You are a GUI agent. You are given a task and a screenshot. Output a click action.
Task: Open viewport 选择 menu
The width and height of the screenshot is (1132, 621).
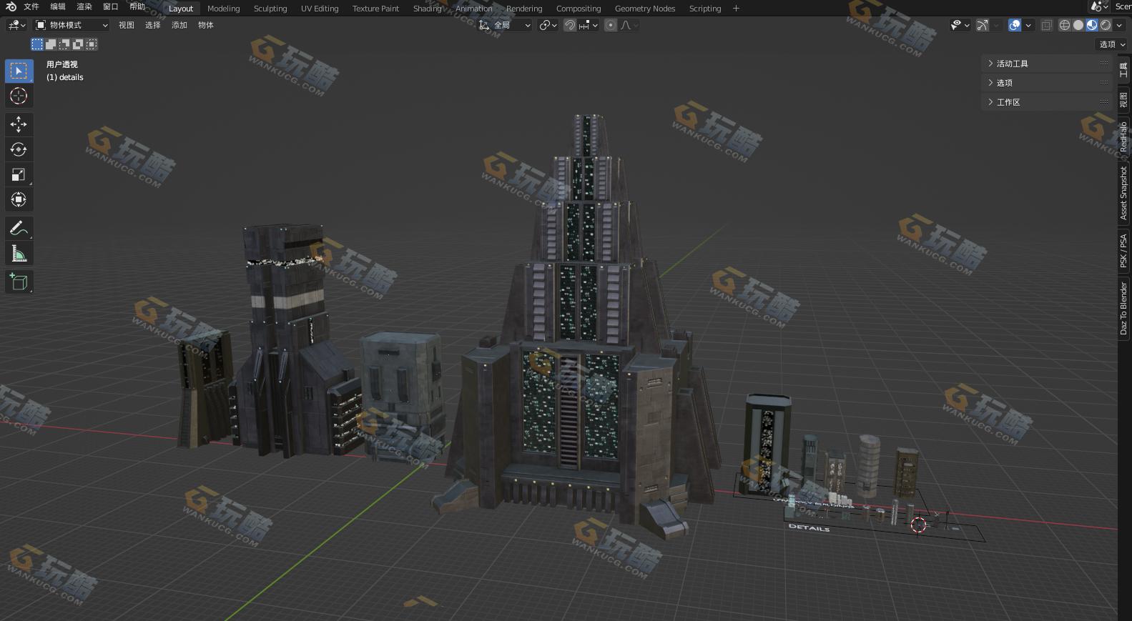[x=153, y=25]
